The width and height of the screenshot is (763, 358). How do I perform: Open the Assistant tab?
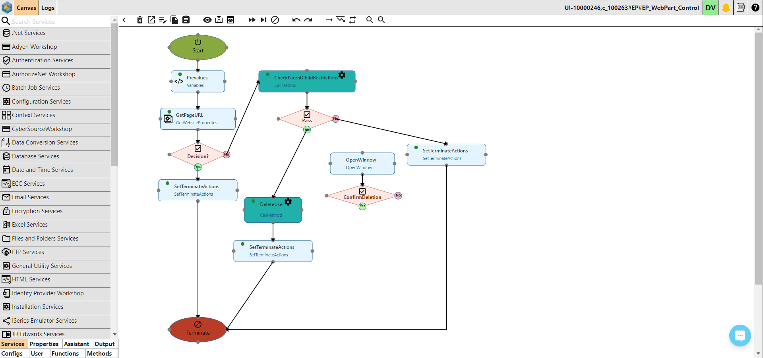point(76,344)
